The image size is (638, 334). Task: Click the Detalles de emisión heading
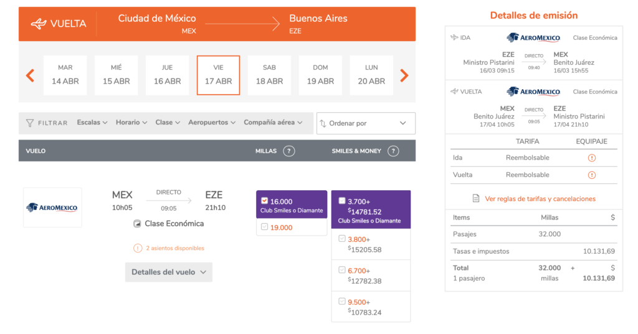(x=534, y=16)
